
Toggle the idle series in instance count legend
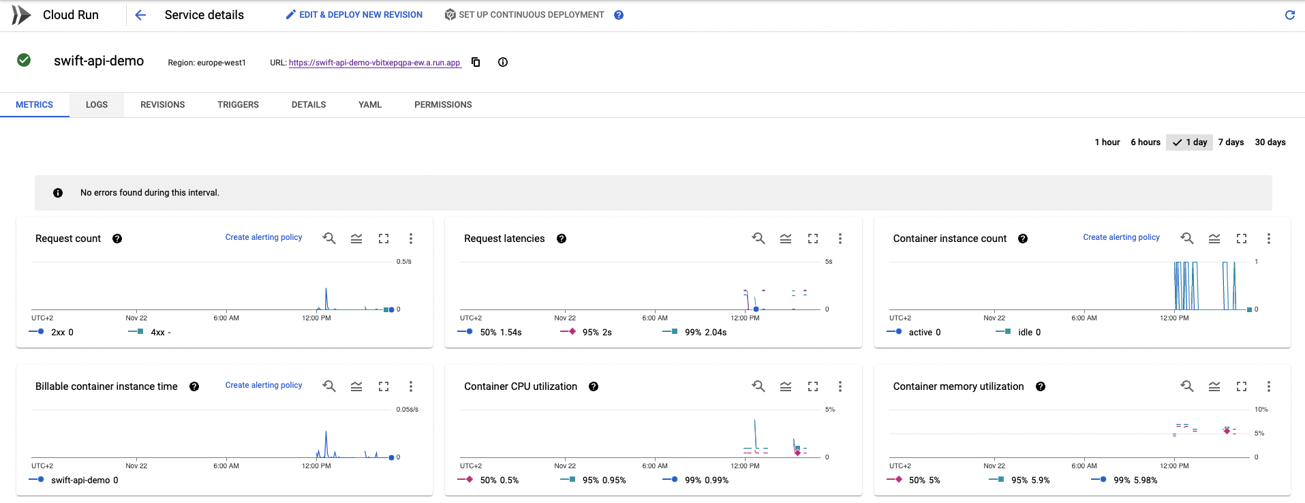coord(1018,332)
